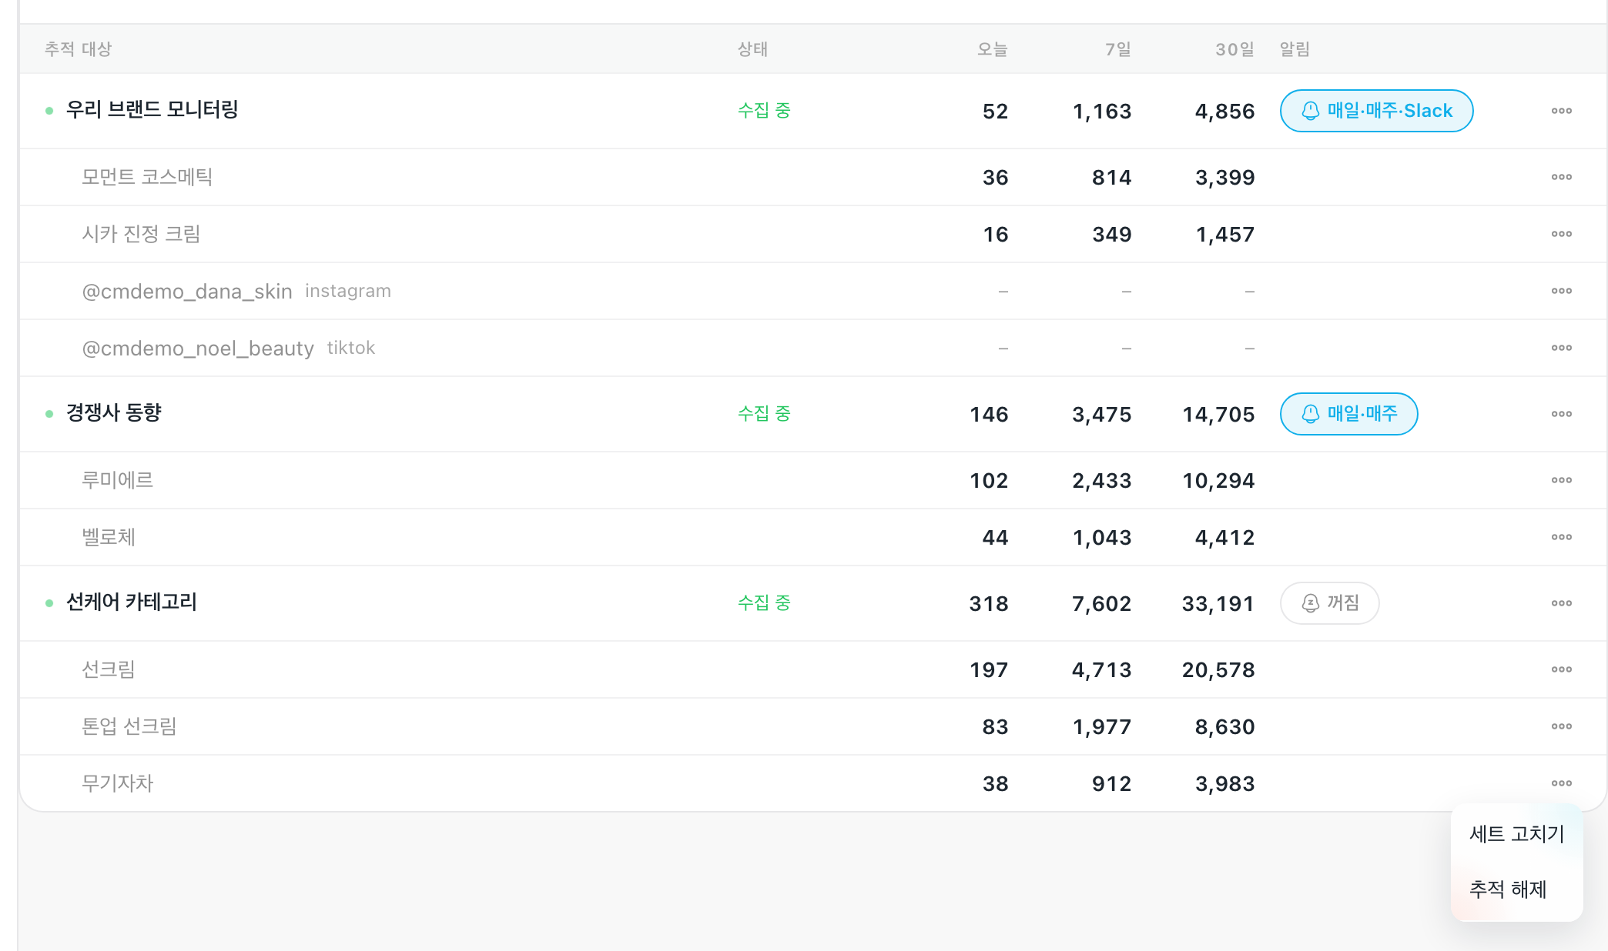
Task: Click the 톤업 선크림 keyword
Action: click(129, 726)
